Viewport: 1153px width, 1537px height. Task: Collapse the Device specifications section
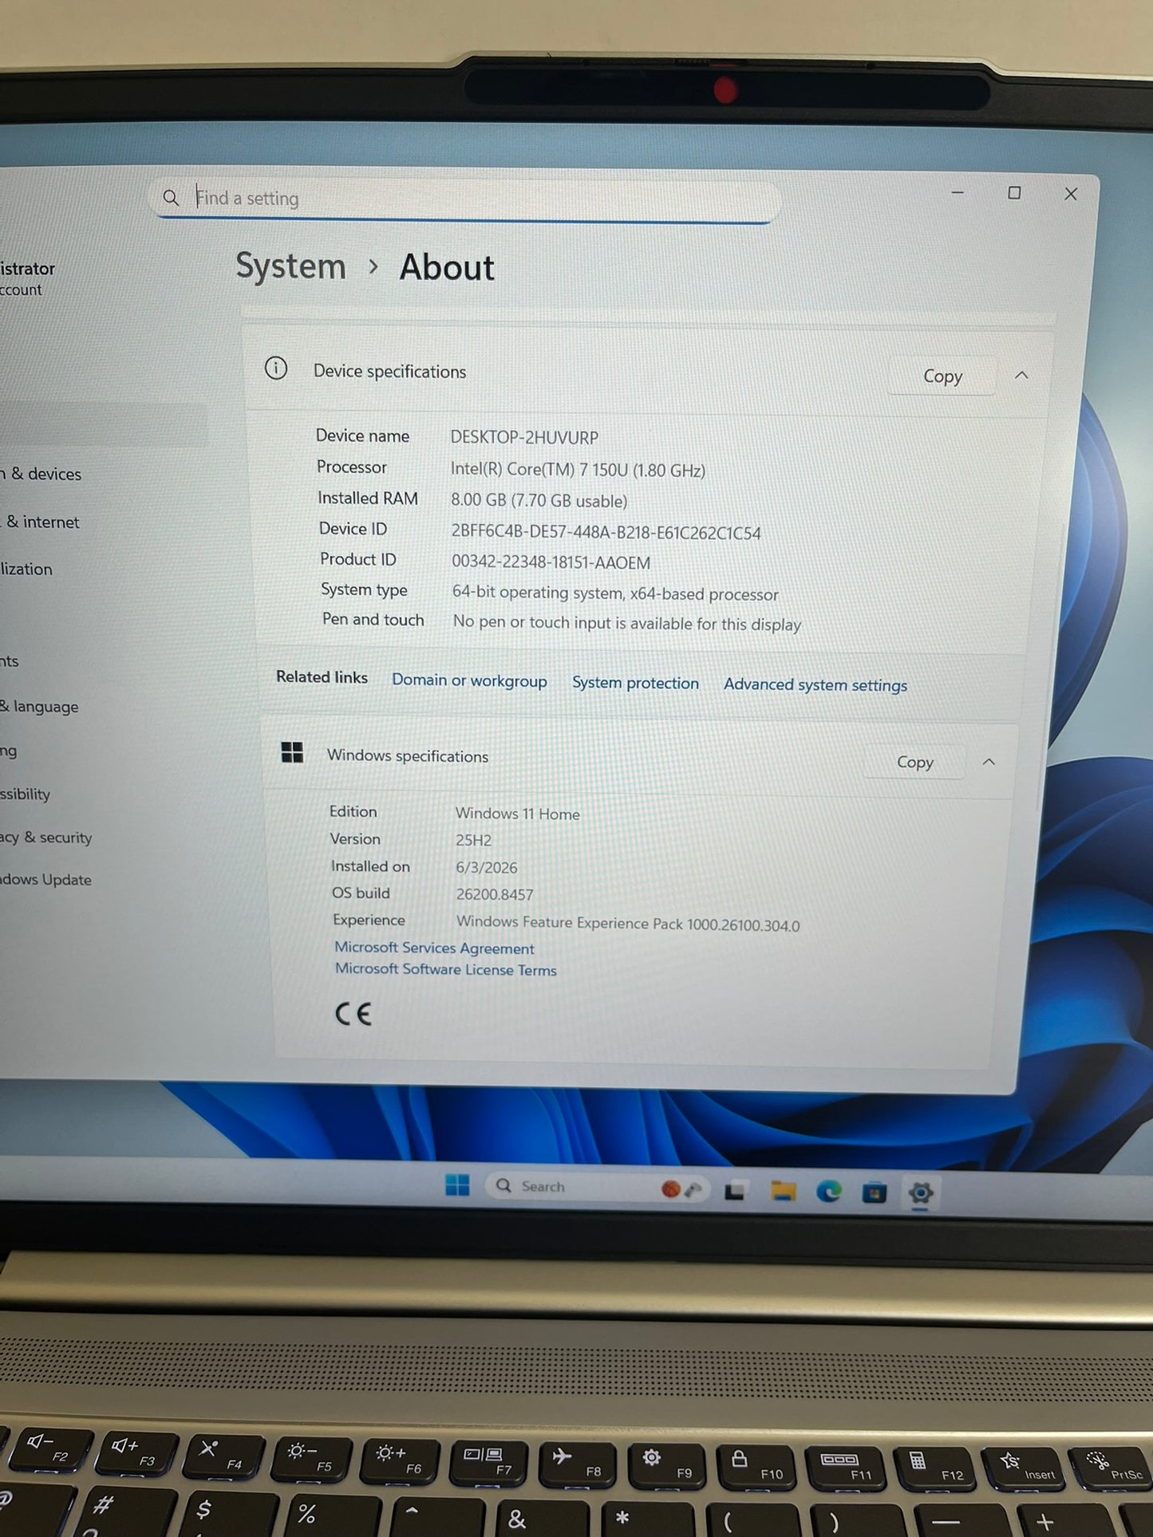click(x=1021, y=375)
